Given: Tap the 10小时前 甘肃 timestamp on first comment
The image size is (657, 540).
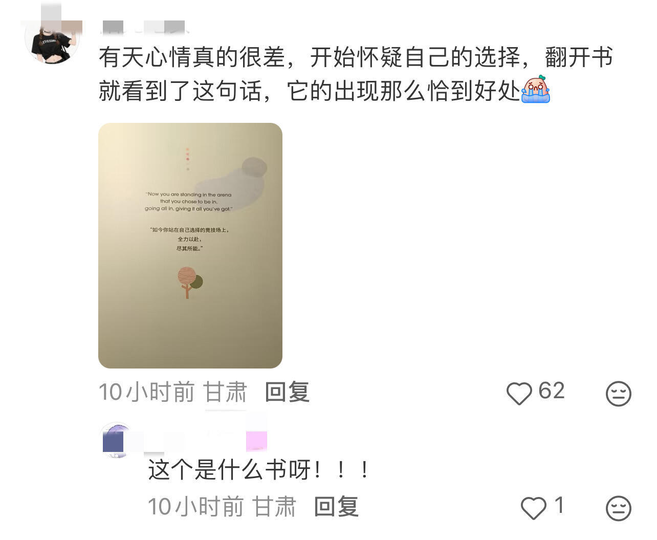Looking at the screenshot, I should 173,393.
